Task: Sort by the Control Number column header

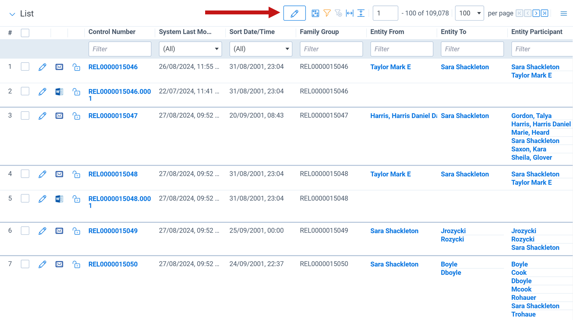Action: click(112, 32)
